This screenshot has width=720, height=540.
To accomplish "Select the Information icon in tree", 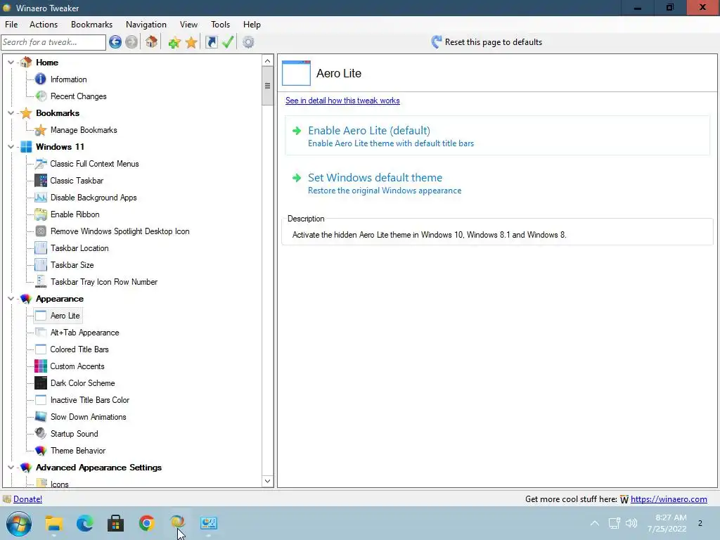I will pos(40,79).
